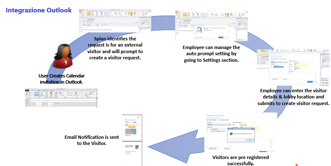Viewport: 331px width, 166px height.
Task: Click the Meeting Notes ribbon icon
Action: coord(51,94)
